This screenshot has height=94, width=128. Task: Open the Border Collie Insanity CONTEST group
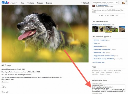point(104,59)
